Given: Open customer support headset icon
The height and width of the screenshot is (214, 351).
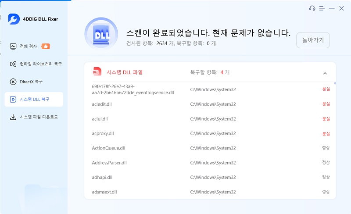Looking at the screenshot, I should click(312, 8).
